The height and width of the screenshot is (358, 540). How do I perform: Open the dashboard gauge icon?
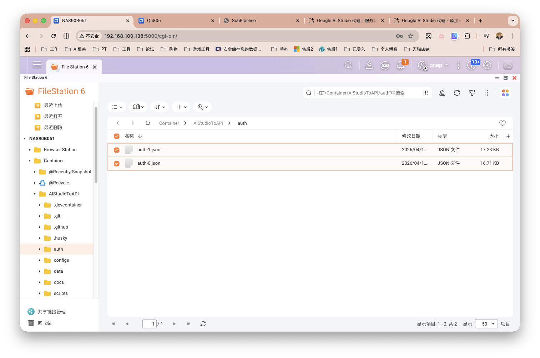click(x=487, y=65)
